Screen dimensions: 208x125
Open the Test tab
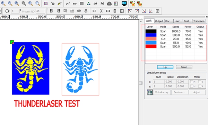pos(187,21)
